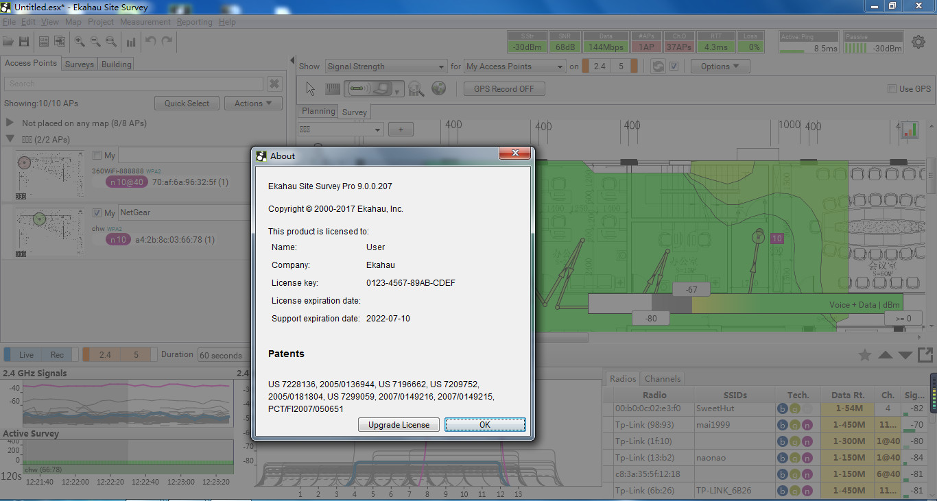
Task: Click the down triangle icon near the star
Action: [905, 355]
